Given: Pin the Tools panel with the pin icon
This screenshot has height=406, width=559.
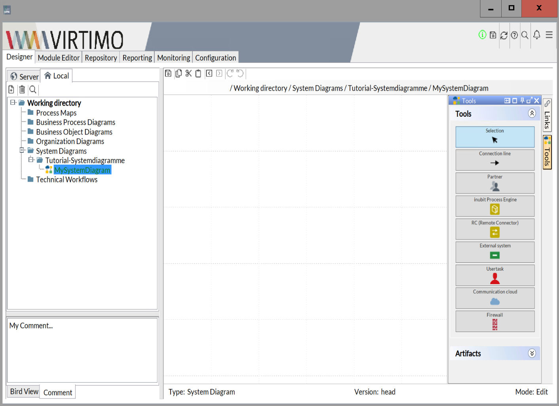Looking at the screenshot, I should [522, 101].
